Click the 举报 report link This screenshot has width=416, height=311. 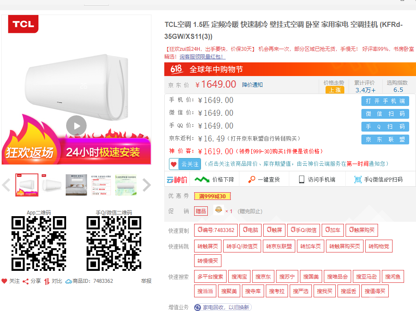(x=146, y=281)
